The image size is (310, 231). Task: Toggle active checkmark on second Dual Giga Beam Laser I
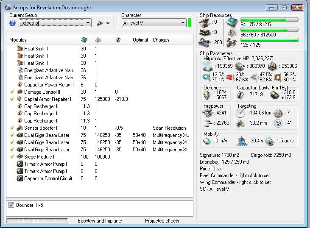(x=12, y=142)
